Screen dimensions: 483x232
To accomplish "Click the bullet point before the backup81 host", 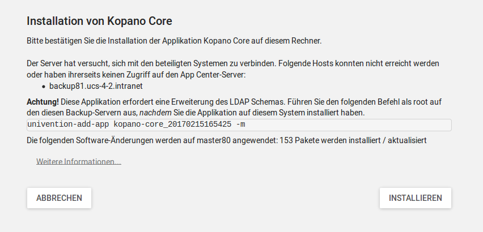I will [x=44, y=87].
